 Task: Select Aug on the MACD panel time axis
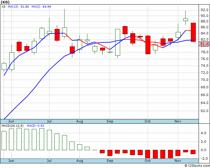pos(80,161)
